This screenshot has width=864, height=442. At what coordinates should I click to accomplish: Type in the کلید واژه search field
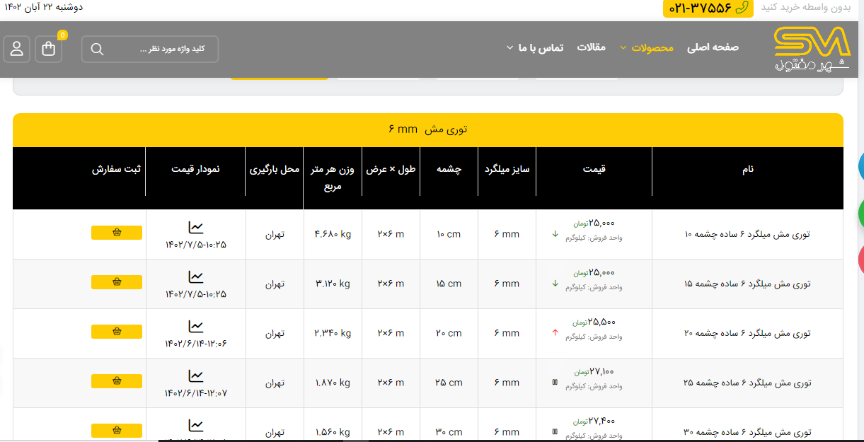click(x=163, y=49)
